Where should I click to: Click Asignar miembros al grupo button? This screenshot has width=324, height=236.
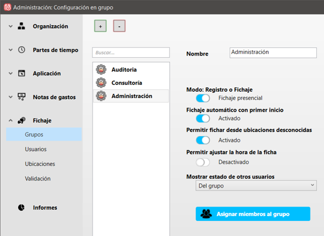click(x=253, y=214)
